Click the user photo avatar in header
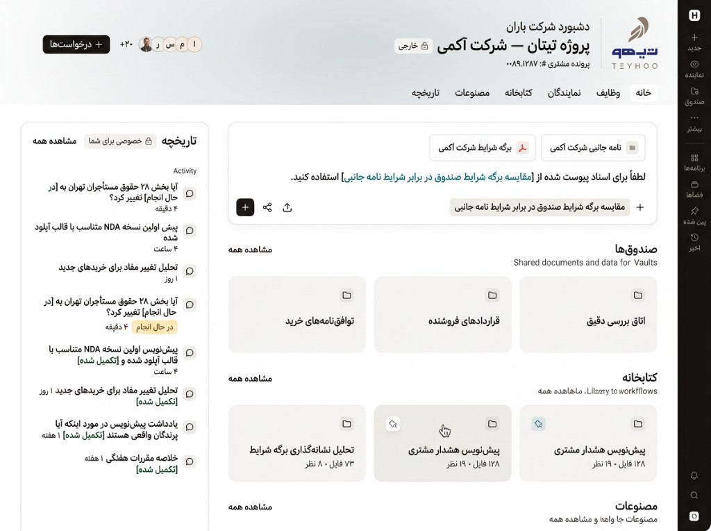 [x=146, y=44]
